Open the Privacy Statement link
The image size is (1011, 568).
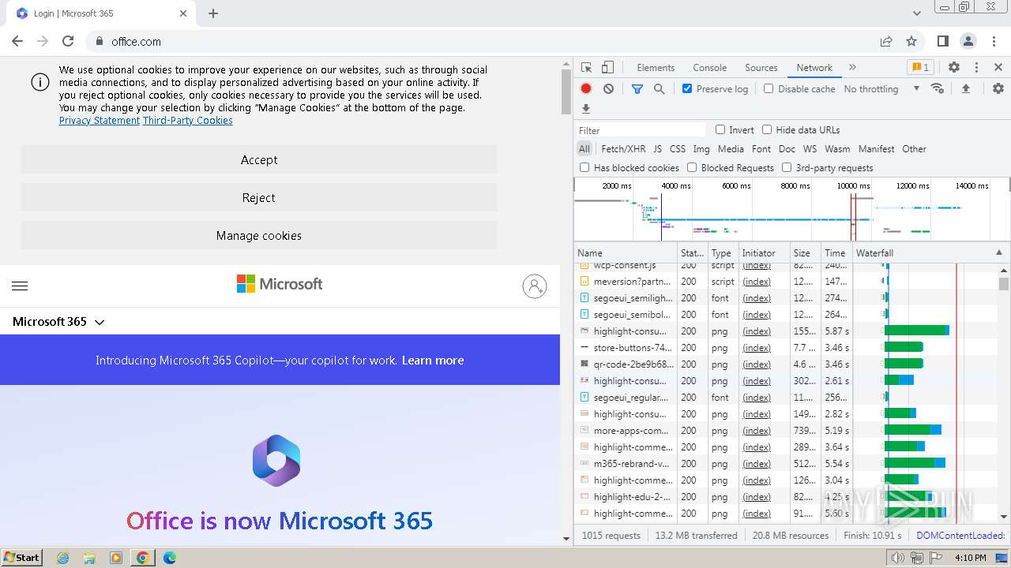click(100, 121)
